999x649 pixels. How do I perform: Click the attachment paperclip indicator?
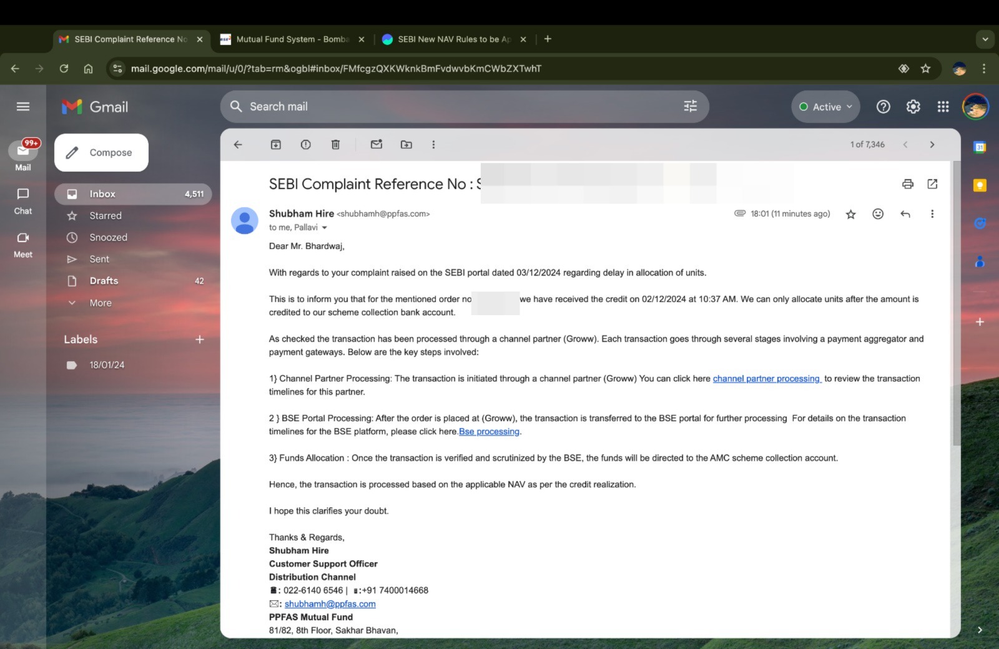(740, 213)
